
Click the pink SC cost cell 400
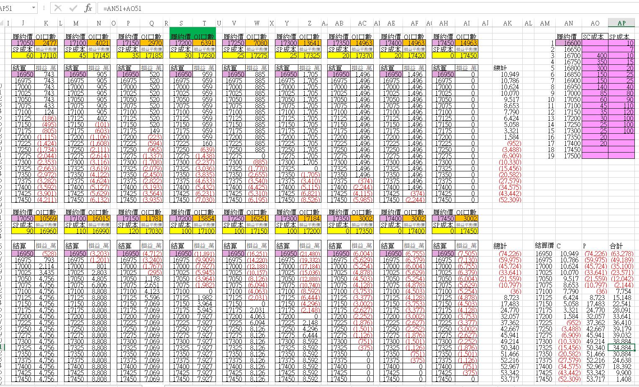(595, 56)
